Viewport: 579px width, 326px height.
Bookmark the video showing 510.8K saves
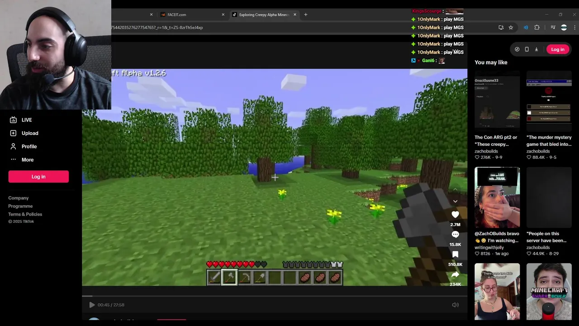coord(455,254)
